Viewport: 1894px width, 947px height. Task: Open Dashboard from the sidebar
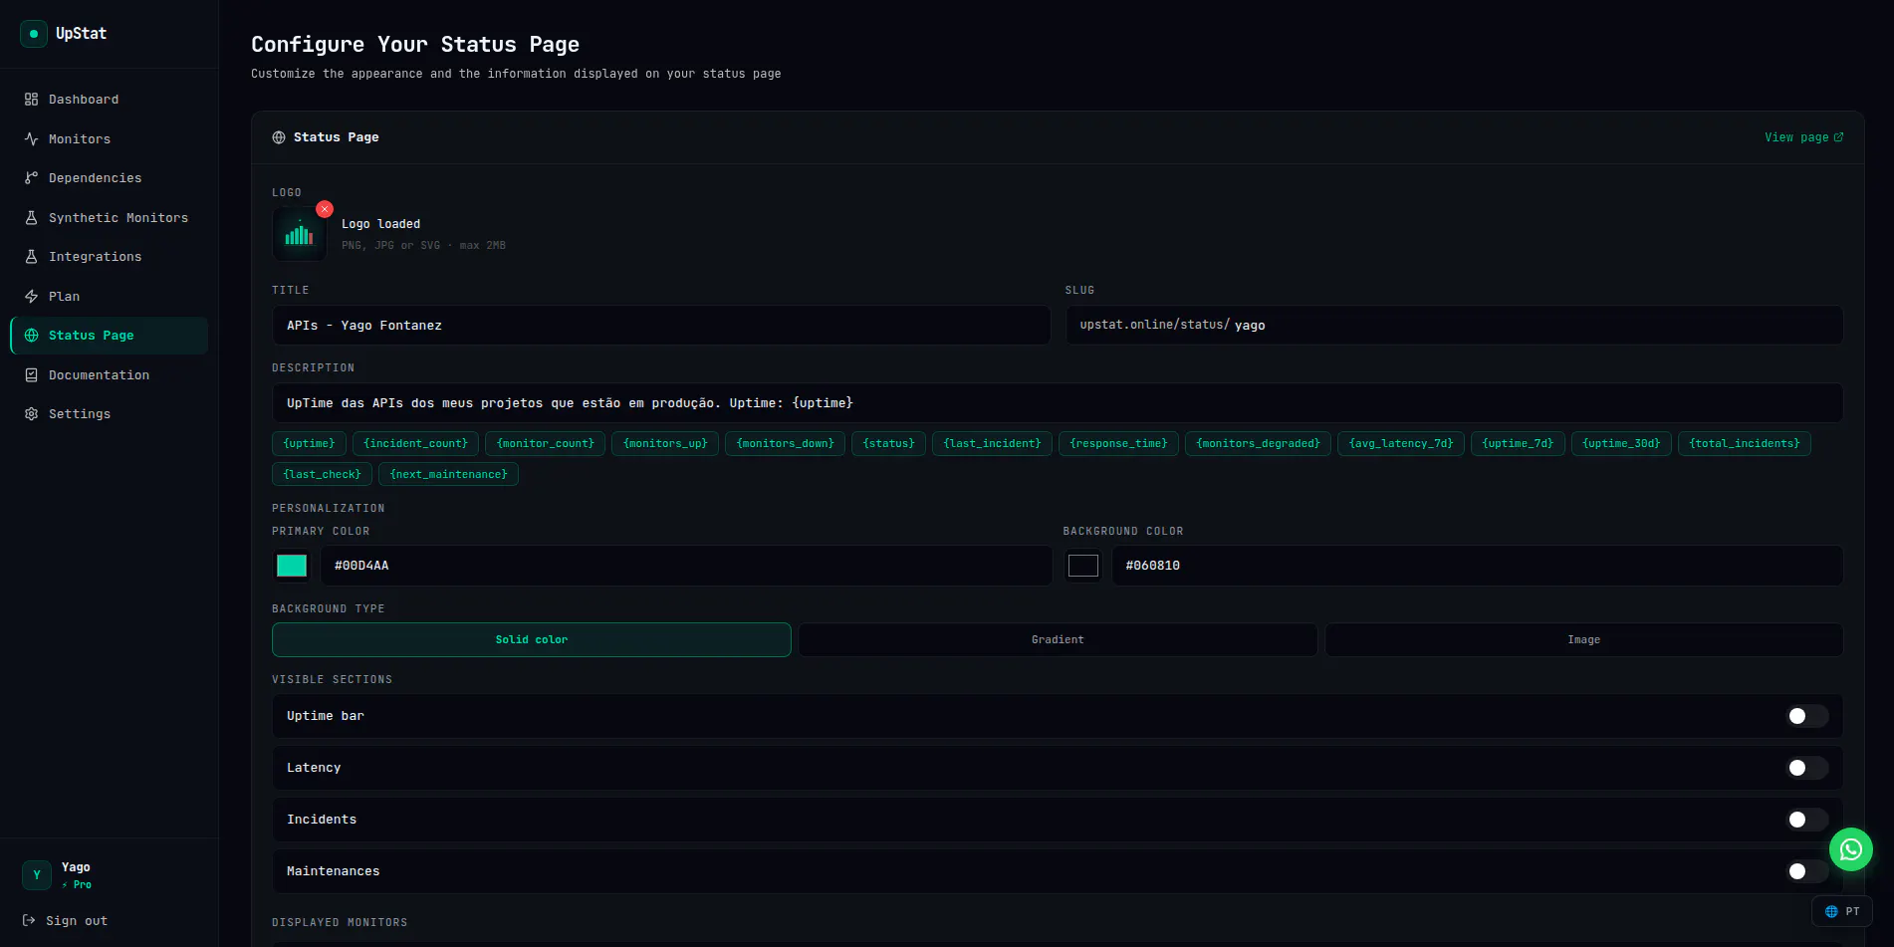pos(109,100)
